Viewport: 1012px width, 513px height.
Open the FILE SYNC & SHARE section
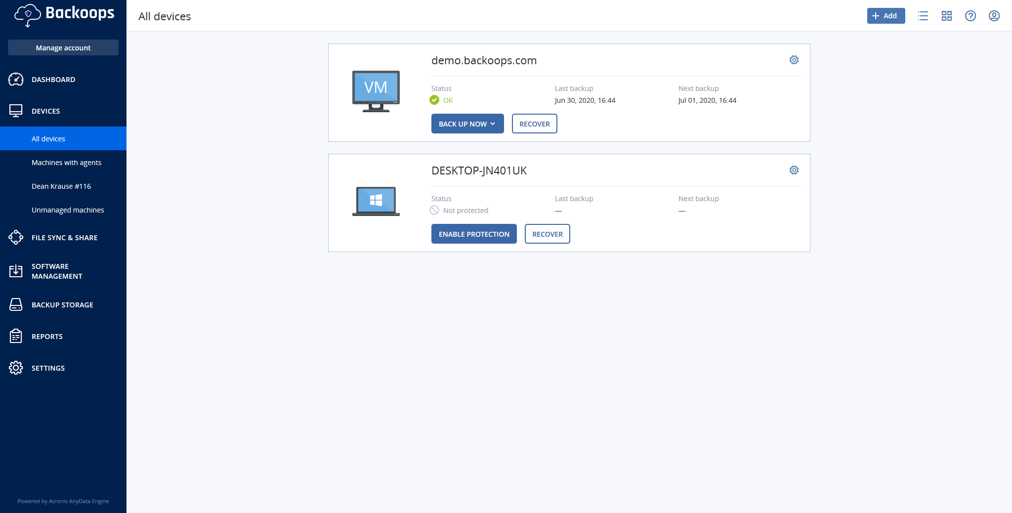tap(63, 237)
